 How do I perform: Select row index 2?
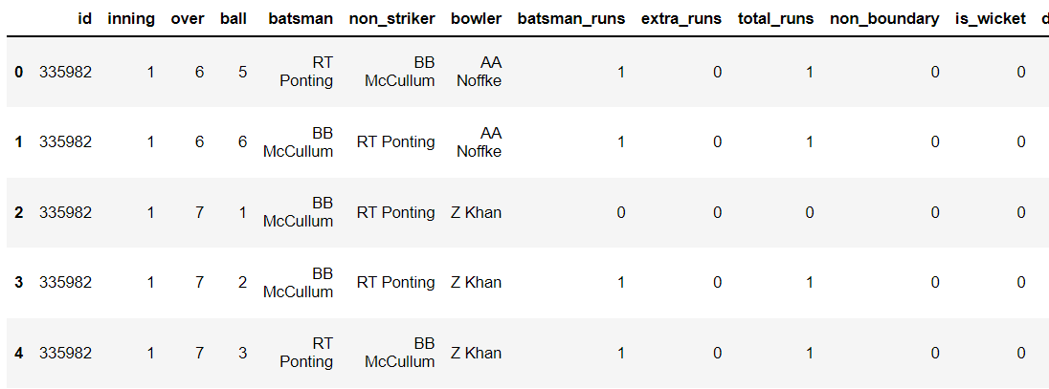[x=19, y=212]
